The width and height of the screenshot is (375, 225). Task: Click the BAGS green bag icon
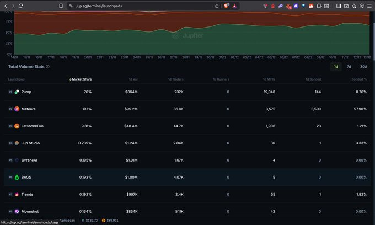(x=17, y=178)
